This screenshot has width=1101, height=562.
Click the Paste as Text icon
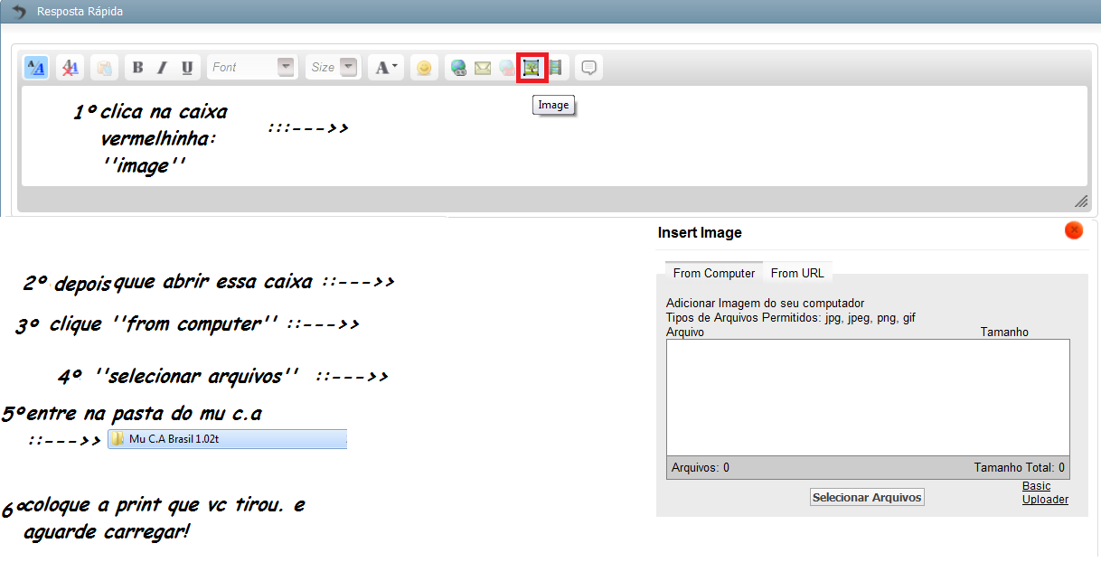(104, 68)
